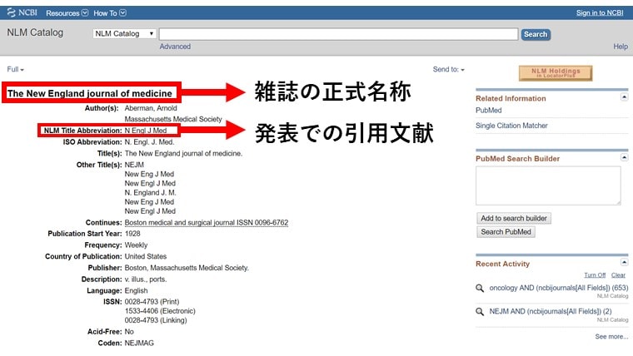Click Publication Start Year value 1928

tap(132, 234)
